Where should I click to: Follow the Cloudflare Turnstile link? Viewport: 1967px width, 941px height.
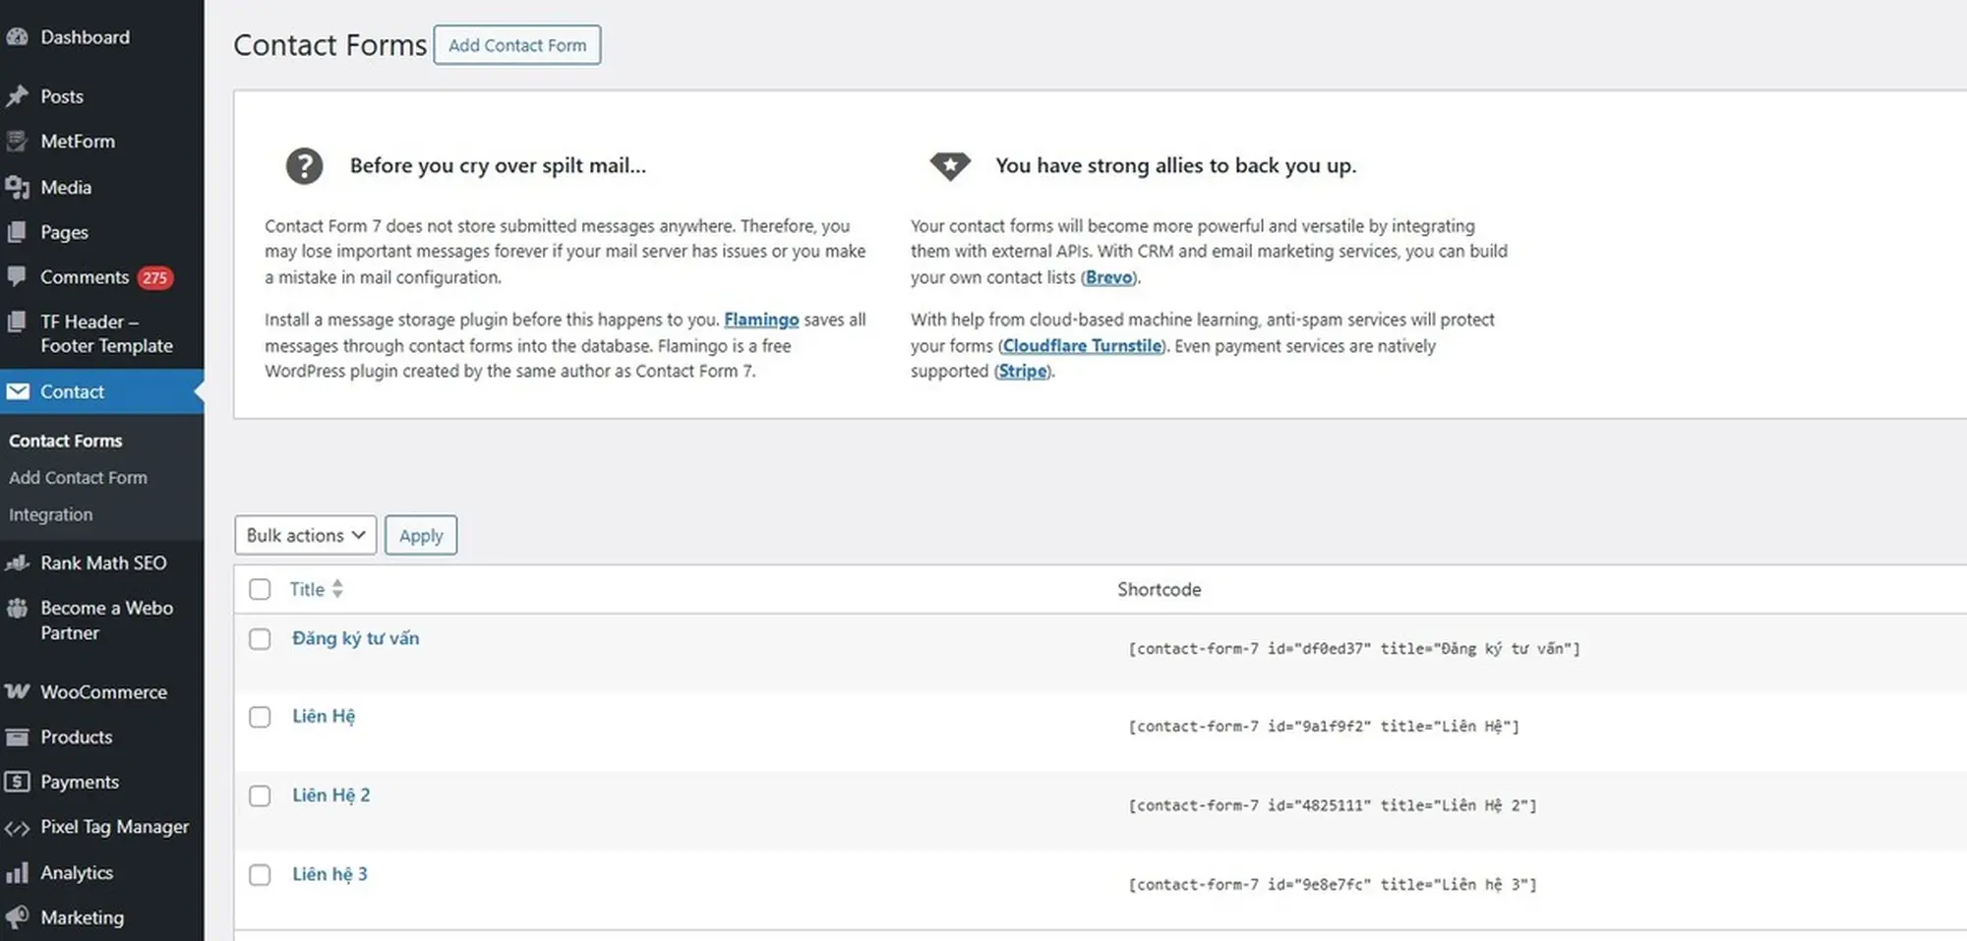coord(1082,346)
